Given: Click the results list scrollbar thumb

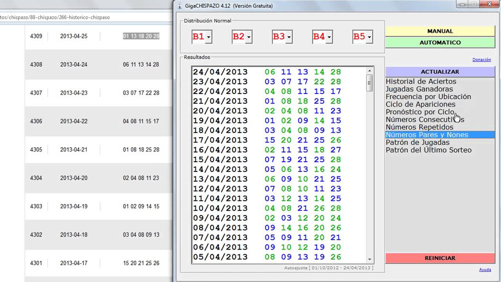Looking at the screenshot, I should (x=369, y=83).
